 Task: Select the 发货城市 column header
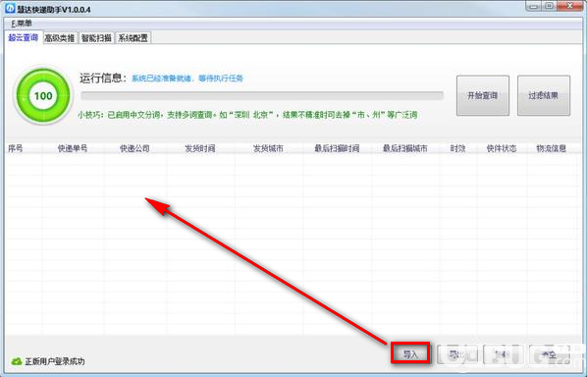pos(268,148)
